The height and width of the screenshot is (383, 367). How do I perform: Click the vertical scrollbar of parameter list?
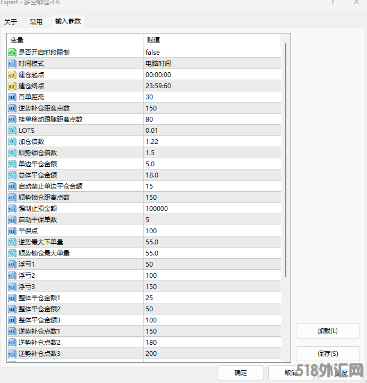pos(285,160)
